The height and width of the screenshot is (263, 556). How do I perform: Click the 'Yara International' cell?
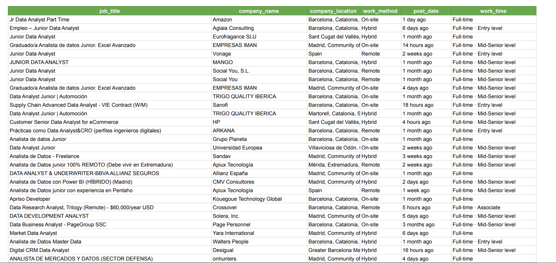[259, 233]
